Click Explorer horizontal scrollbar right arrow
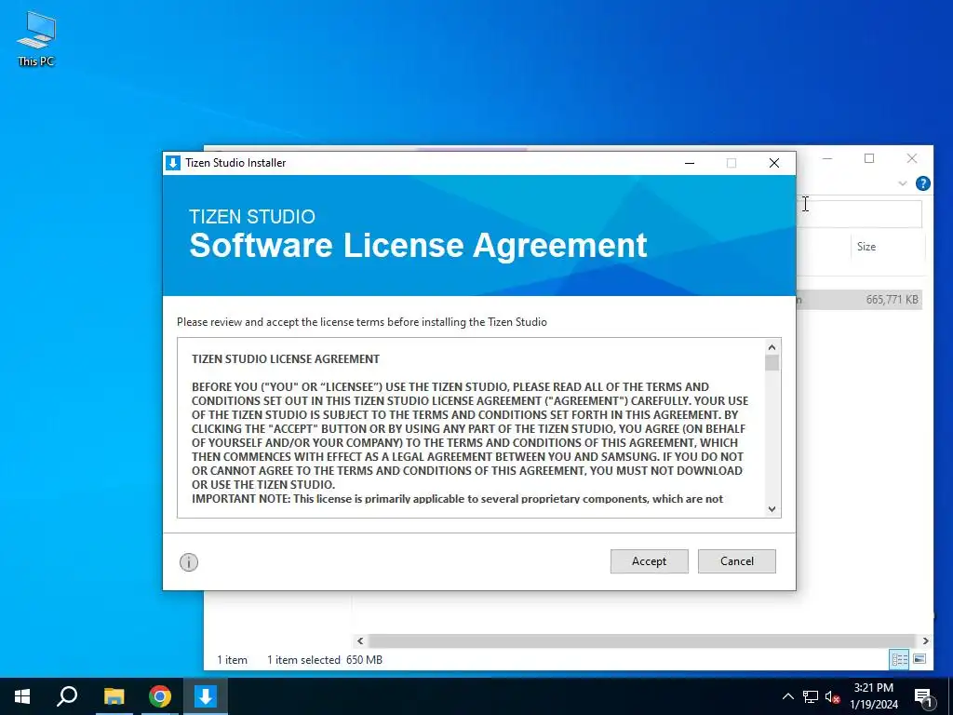 point(925,641)
